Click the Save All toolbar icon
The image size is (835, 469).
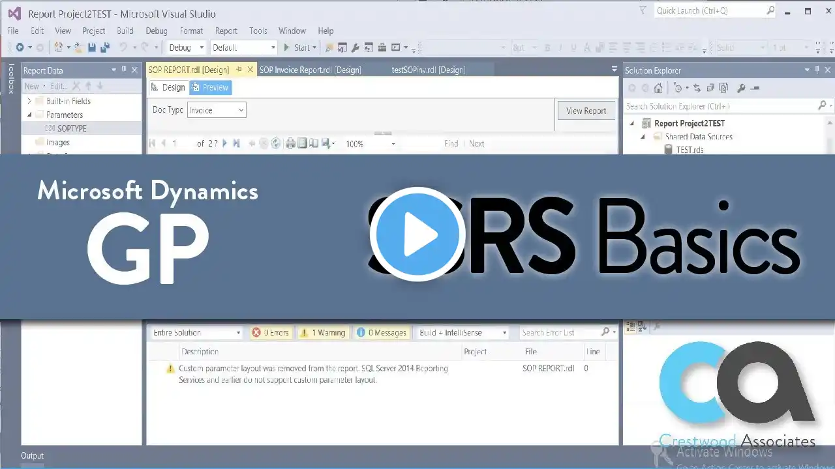pos(104,48)
